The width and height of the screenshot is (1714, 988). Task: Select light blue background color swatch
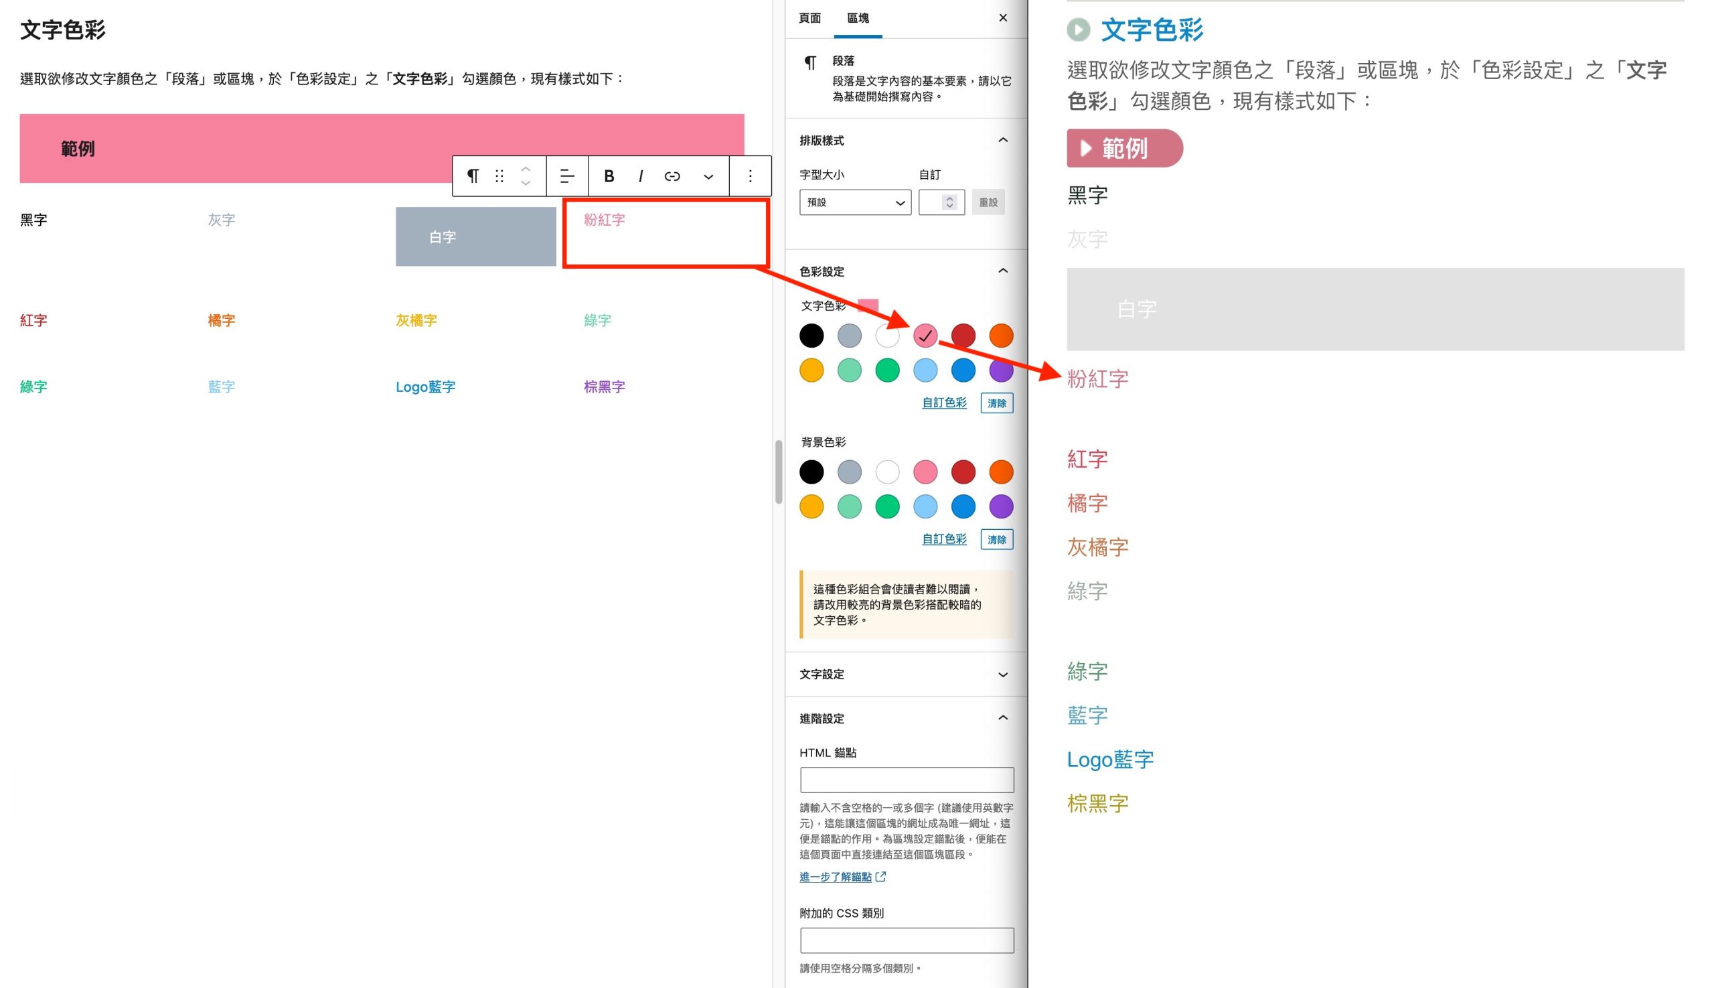[925, 506]
